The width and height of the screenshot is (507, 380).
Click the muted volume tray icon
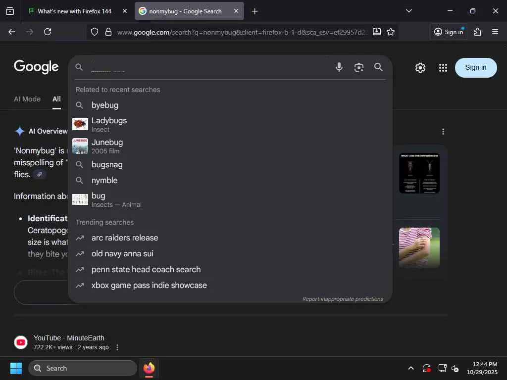455,368
